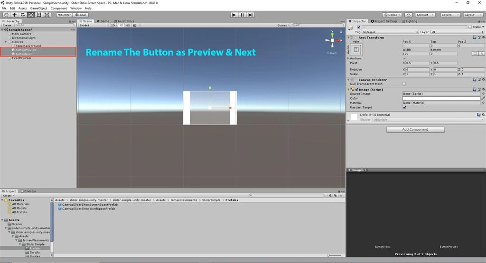Check Cull Transparent Mesh box
This screenshot has height=263, width=486.
404,84
